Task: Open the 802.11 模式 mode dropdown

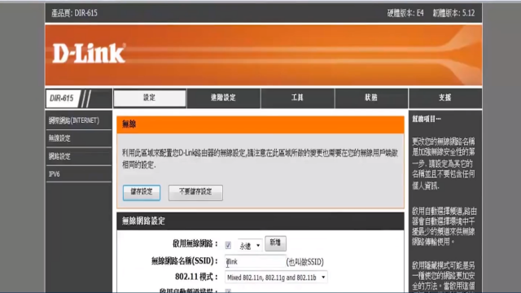Action: 276,278
